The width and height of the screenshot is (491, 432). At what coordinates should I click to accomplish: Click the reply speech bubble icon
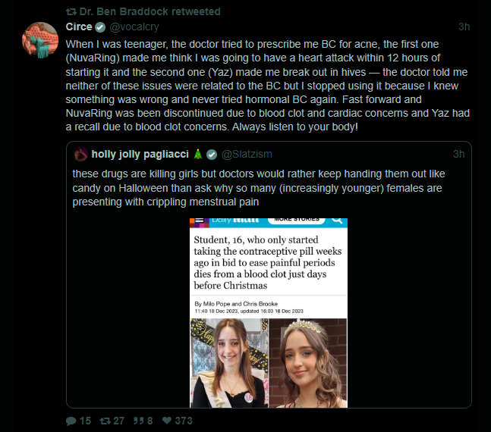(x=71, y=421)
